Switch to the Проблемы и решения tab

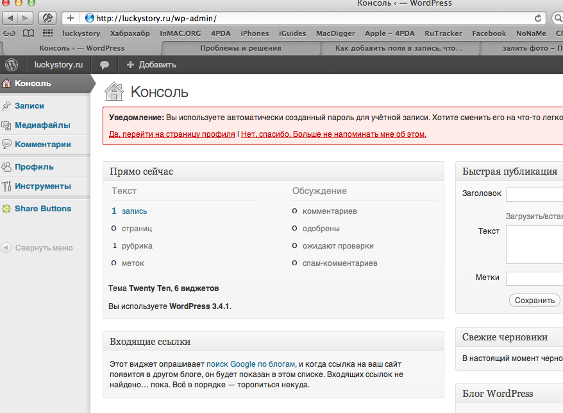(x=240, y=48)
